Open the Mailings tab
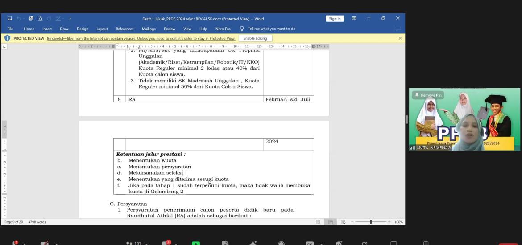Image resolution: width=522 pixels, height=245 pixels. point(149,29)
